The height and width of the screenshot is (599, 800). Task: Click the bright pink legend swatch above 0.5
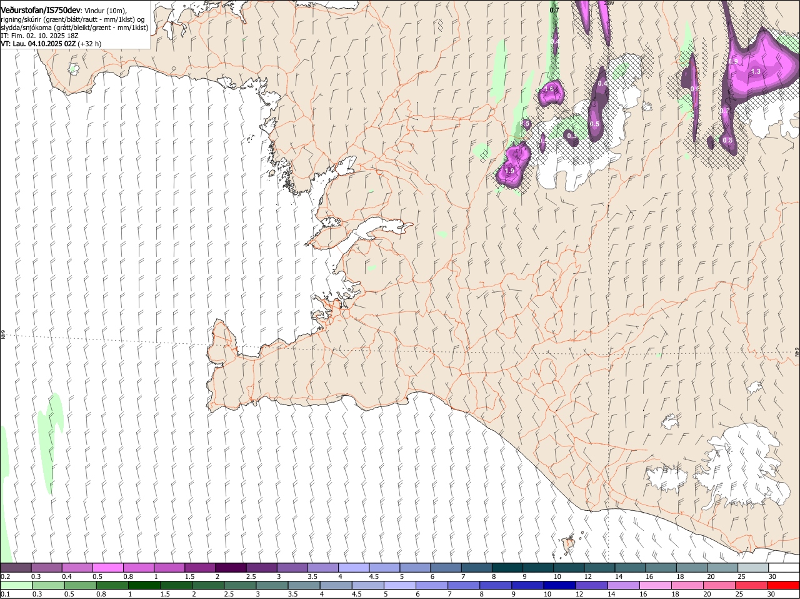click(107, 568)
